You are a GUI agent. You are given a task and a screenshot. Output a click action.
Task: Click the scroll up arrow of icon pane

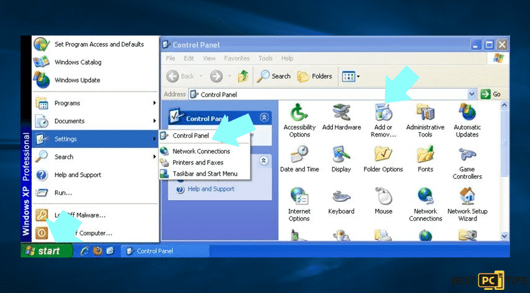(x=504, y=105)
